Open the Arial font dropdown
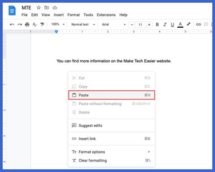 tap(114, 25)
